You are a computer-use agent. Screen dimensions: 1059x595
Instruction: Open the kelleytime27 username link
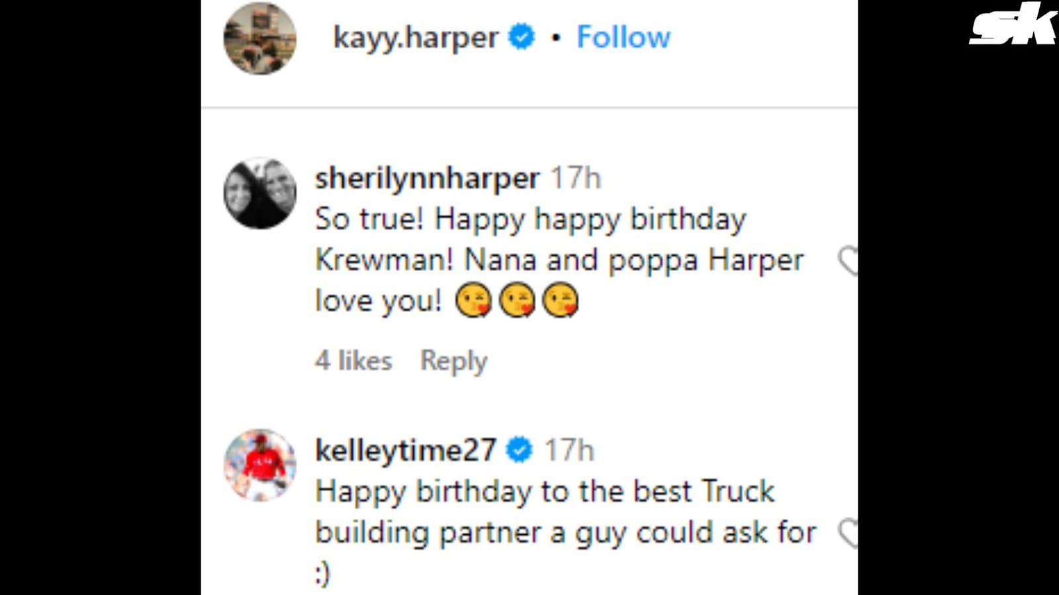[406, 450]
